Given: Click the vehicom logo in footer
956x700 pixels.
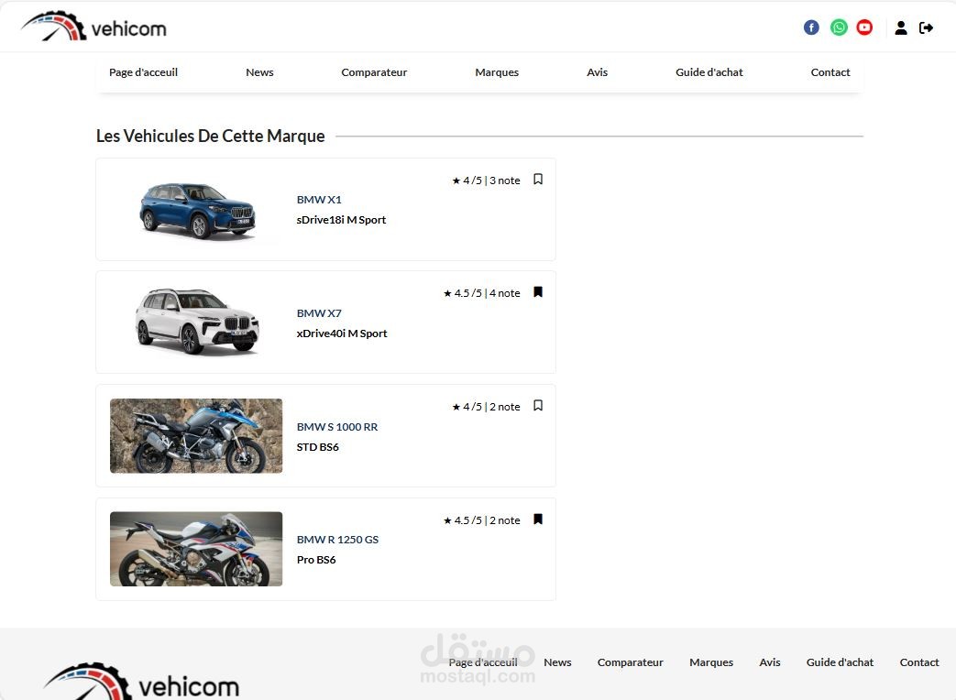Looking at the screenshot, I should coord(141,681).
